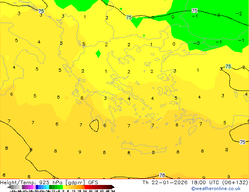Click the green triangle below the '75' label

[137, 23]
